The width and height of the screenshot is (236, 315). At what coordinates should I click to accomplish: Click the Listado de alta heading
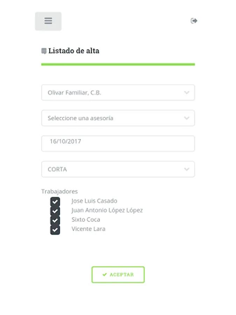point(74,51)
